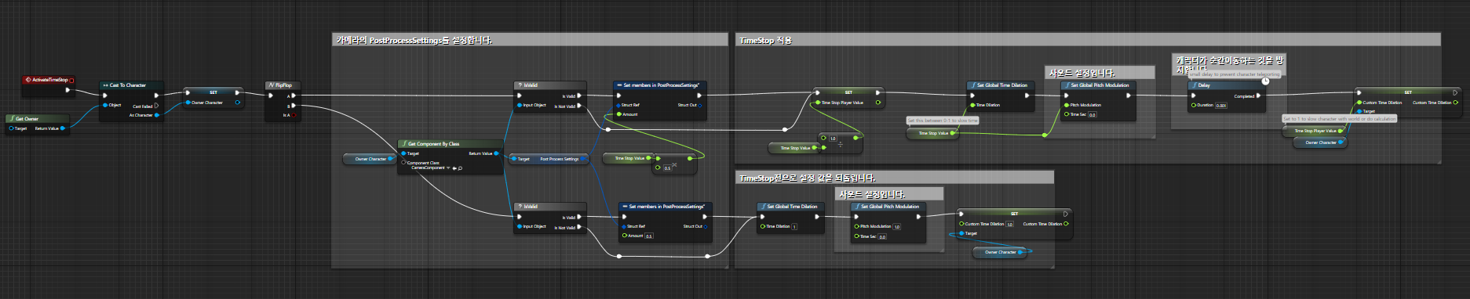Select the Delay node title
This screenshot has height=299, width=1470.
click(x=1227, y=85)
